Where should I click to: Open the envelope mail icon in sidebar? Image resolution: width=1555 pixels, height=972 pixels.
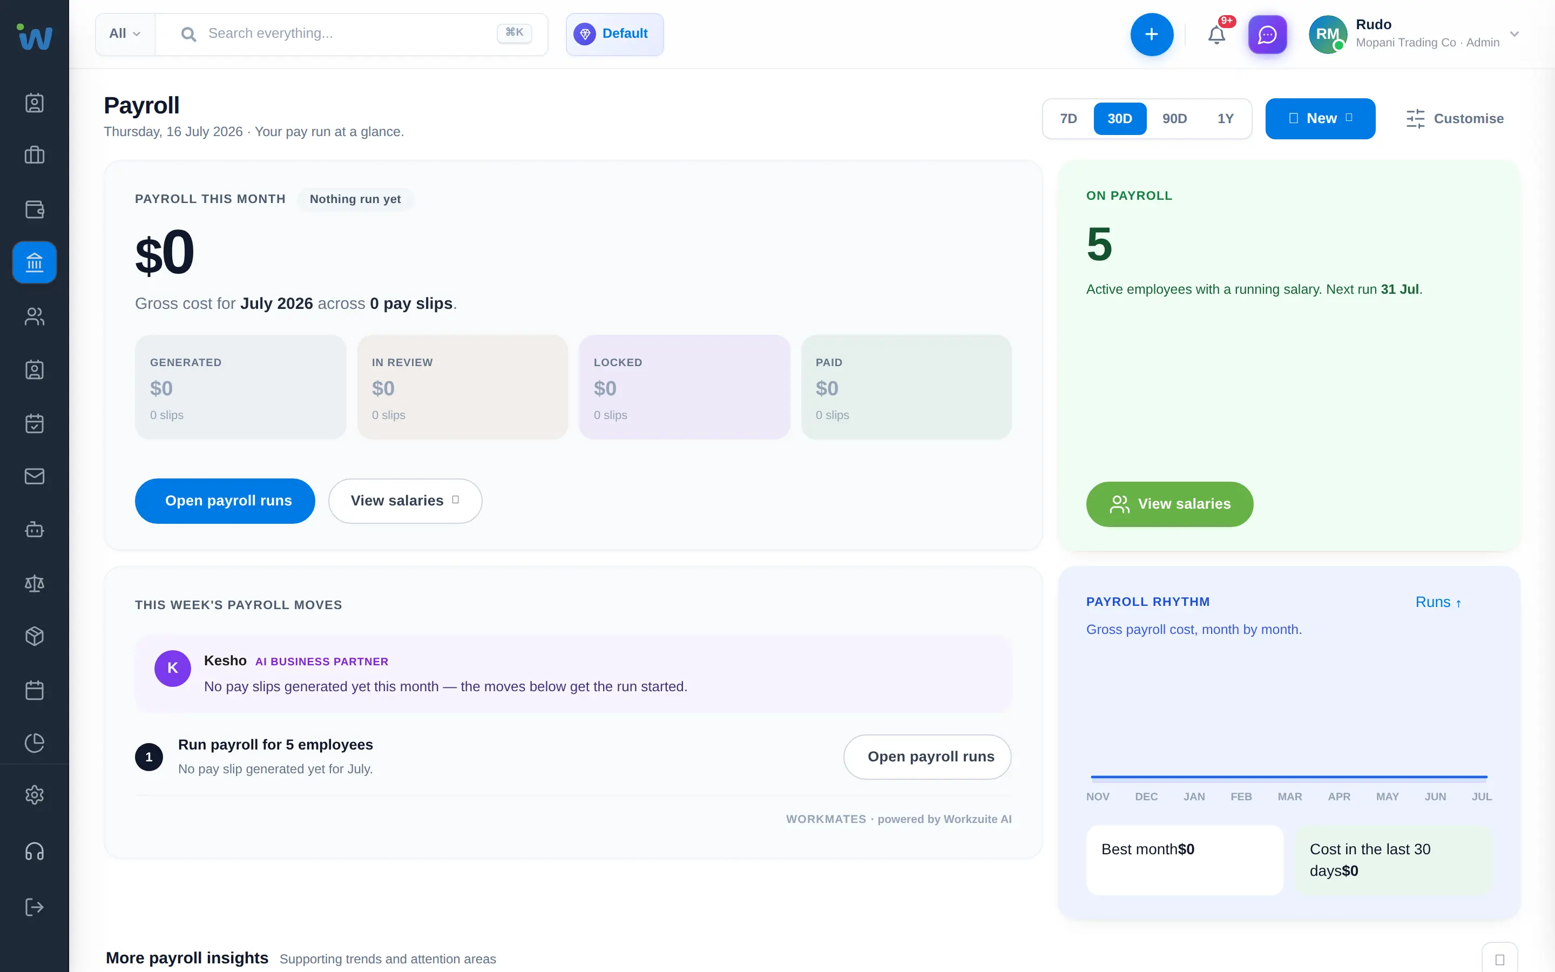point(35,476)
